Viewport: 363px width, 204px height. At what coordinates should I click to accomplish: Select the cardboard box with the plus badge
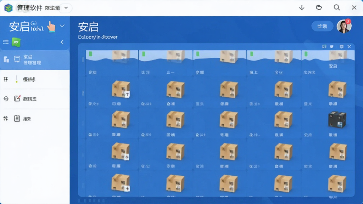click(x=121, y=183)
